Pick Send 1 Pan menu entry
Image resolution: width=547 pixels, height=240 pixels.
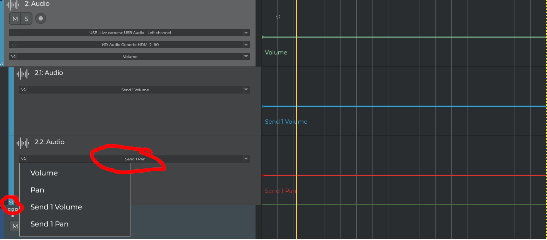pos(49,224)
